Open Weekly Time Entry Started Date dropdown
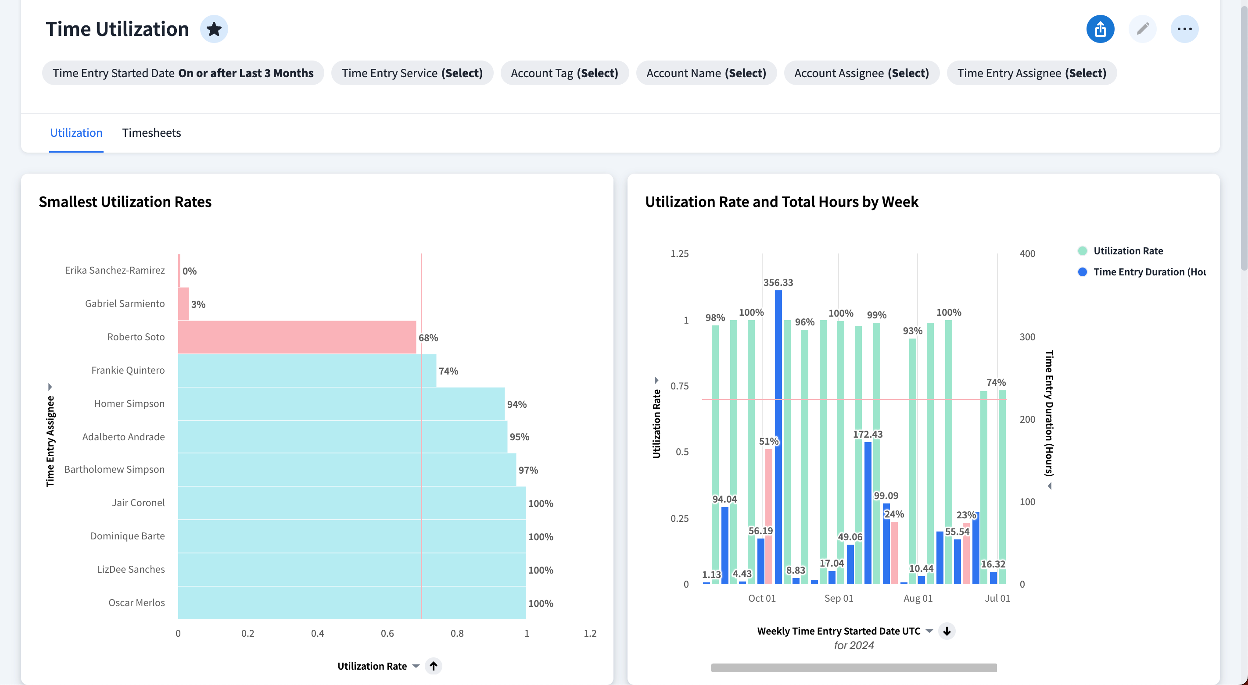Viewport: 1248px width, 685px height. coord(929,631)
